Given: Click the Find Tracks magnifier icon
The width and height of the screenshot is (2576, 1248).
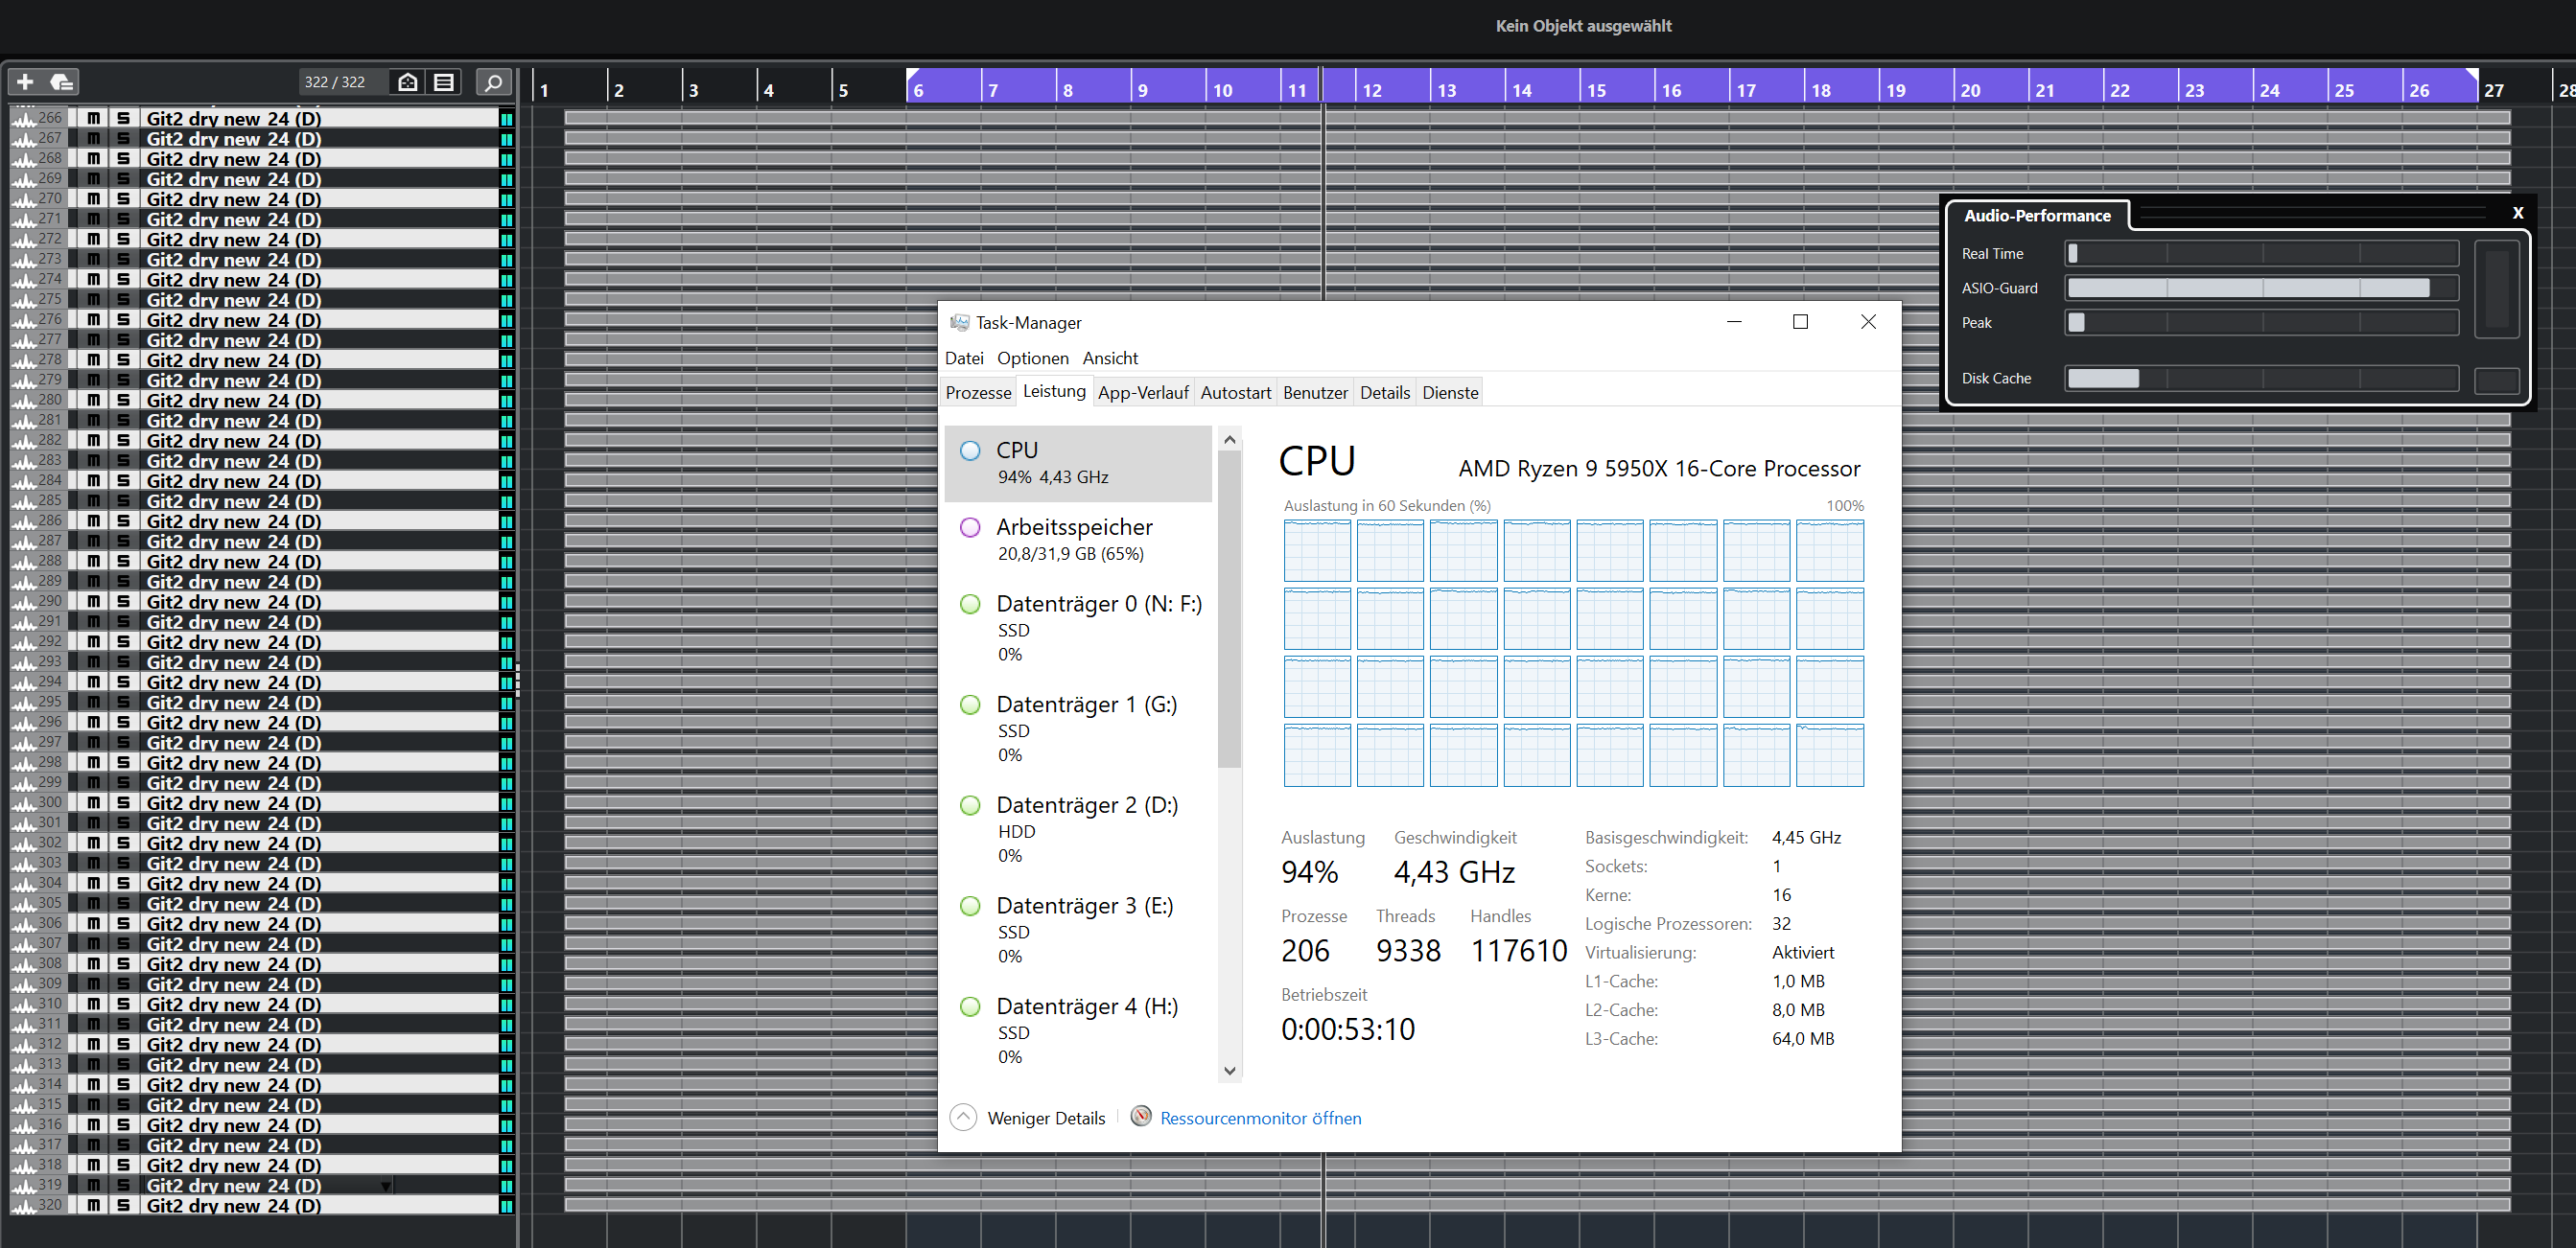Looking at the screenshot, I should click(x=493, y=81).
